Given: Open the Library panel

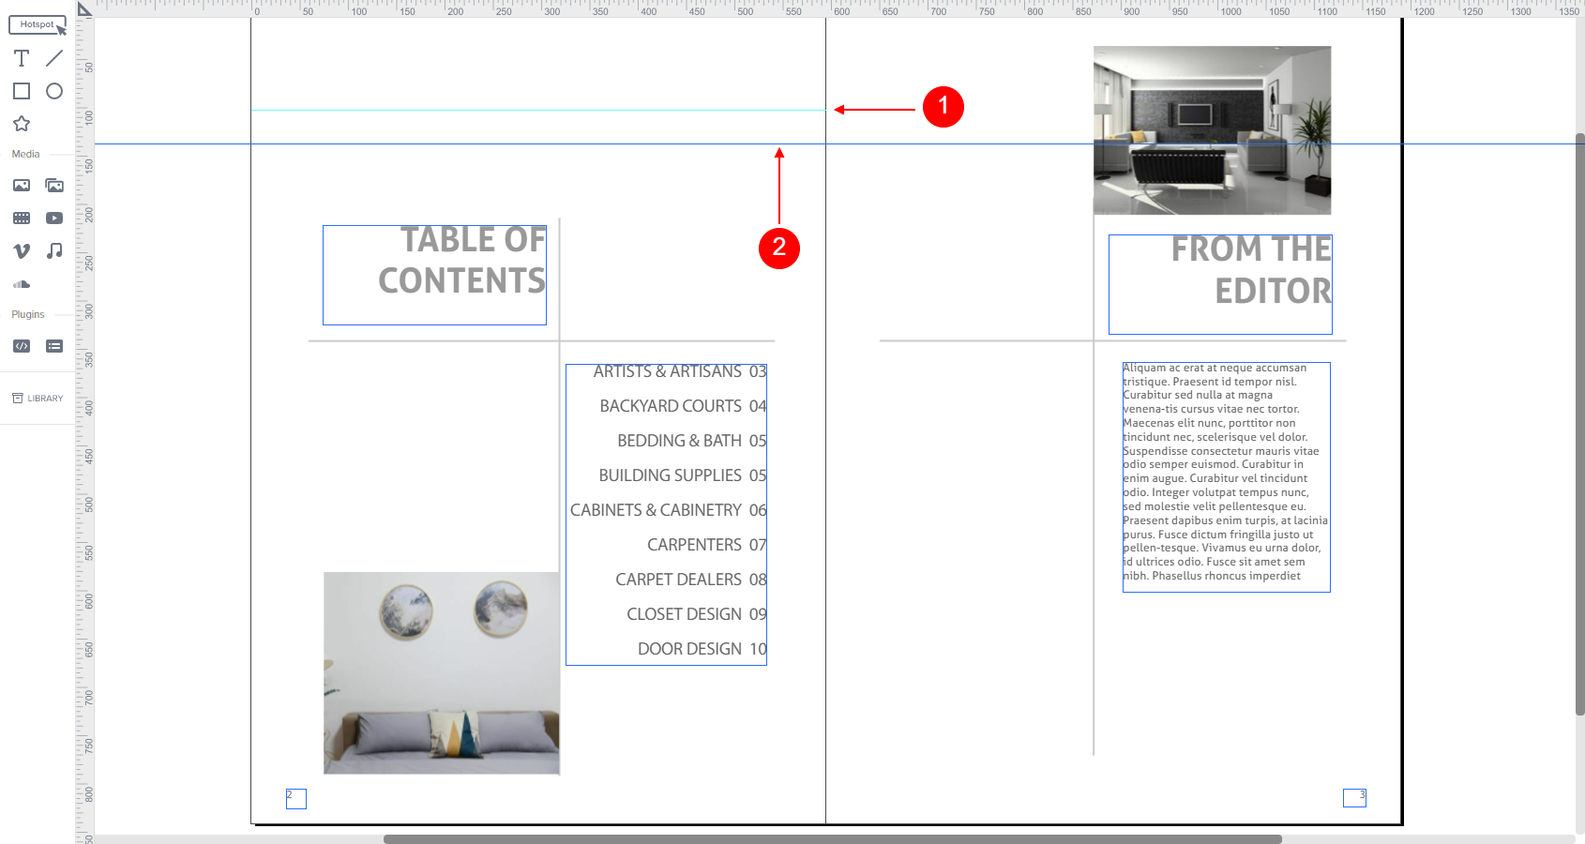Looking at the screenshot, I should [x=38, y=399].
